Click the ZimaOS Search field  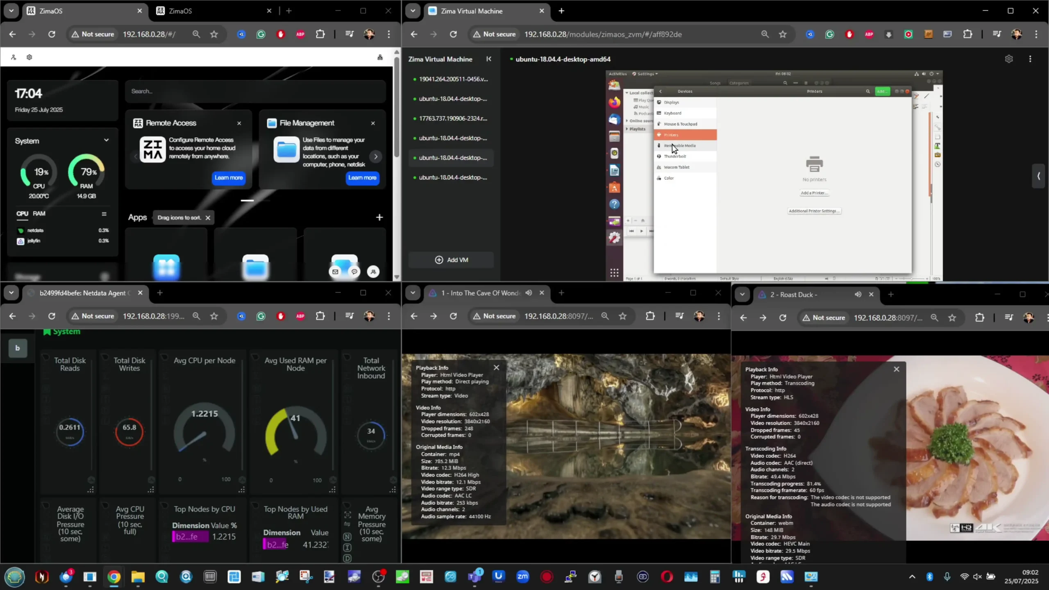[255, 91]
